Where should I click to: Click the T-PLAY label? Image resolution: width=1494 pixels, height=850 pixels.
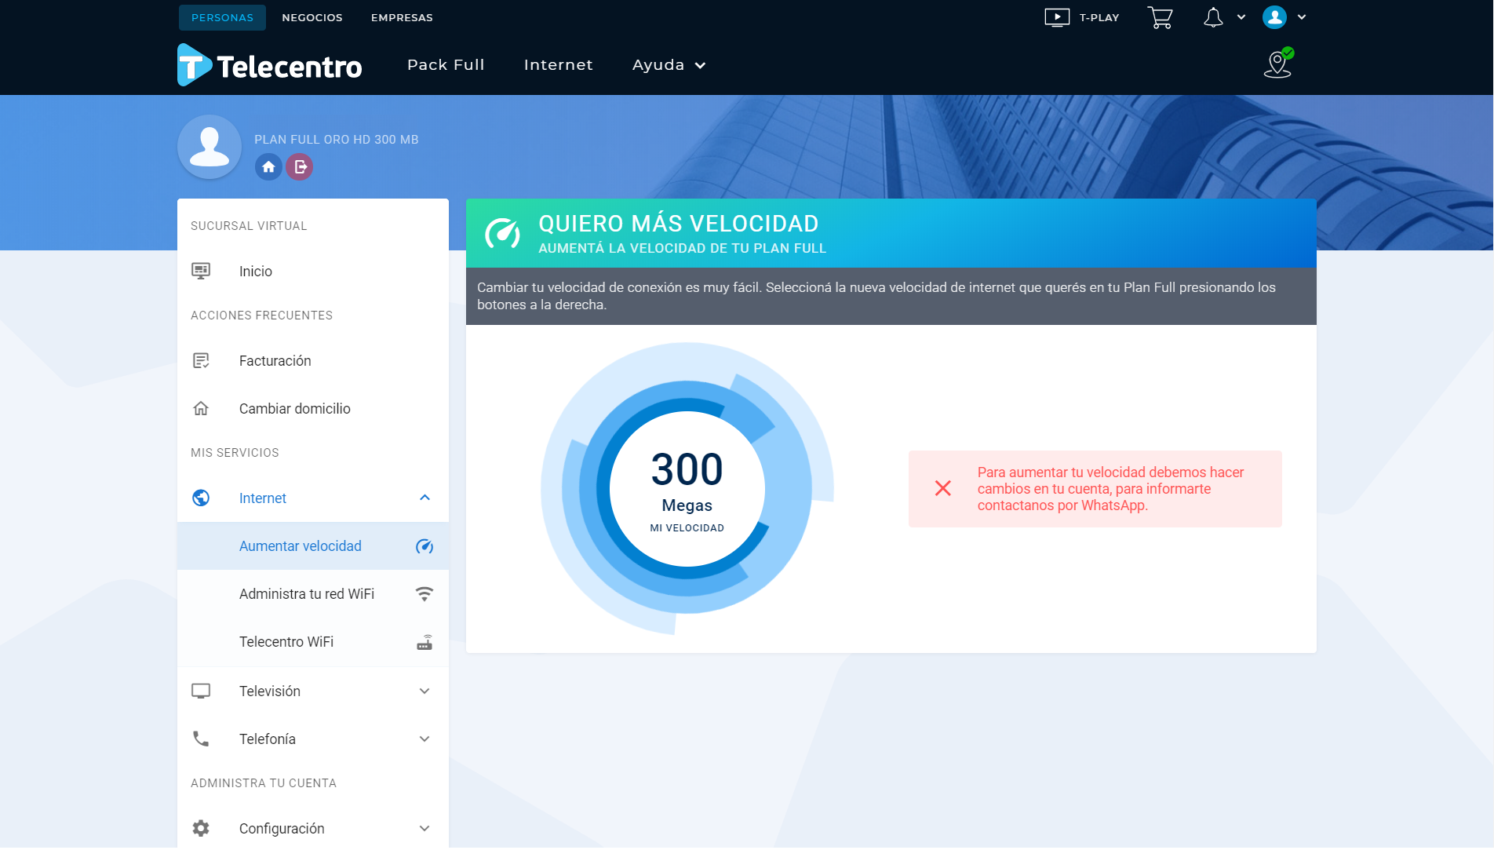pyautogui.click(x=1099, y=17)
